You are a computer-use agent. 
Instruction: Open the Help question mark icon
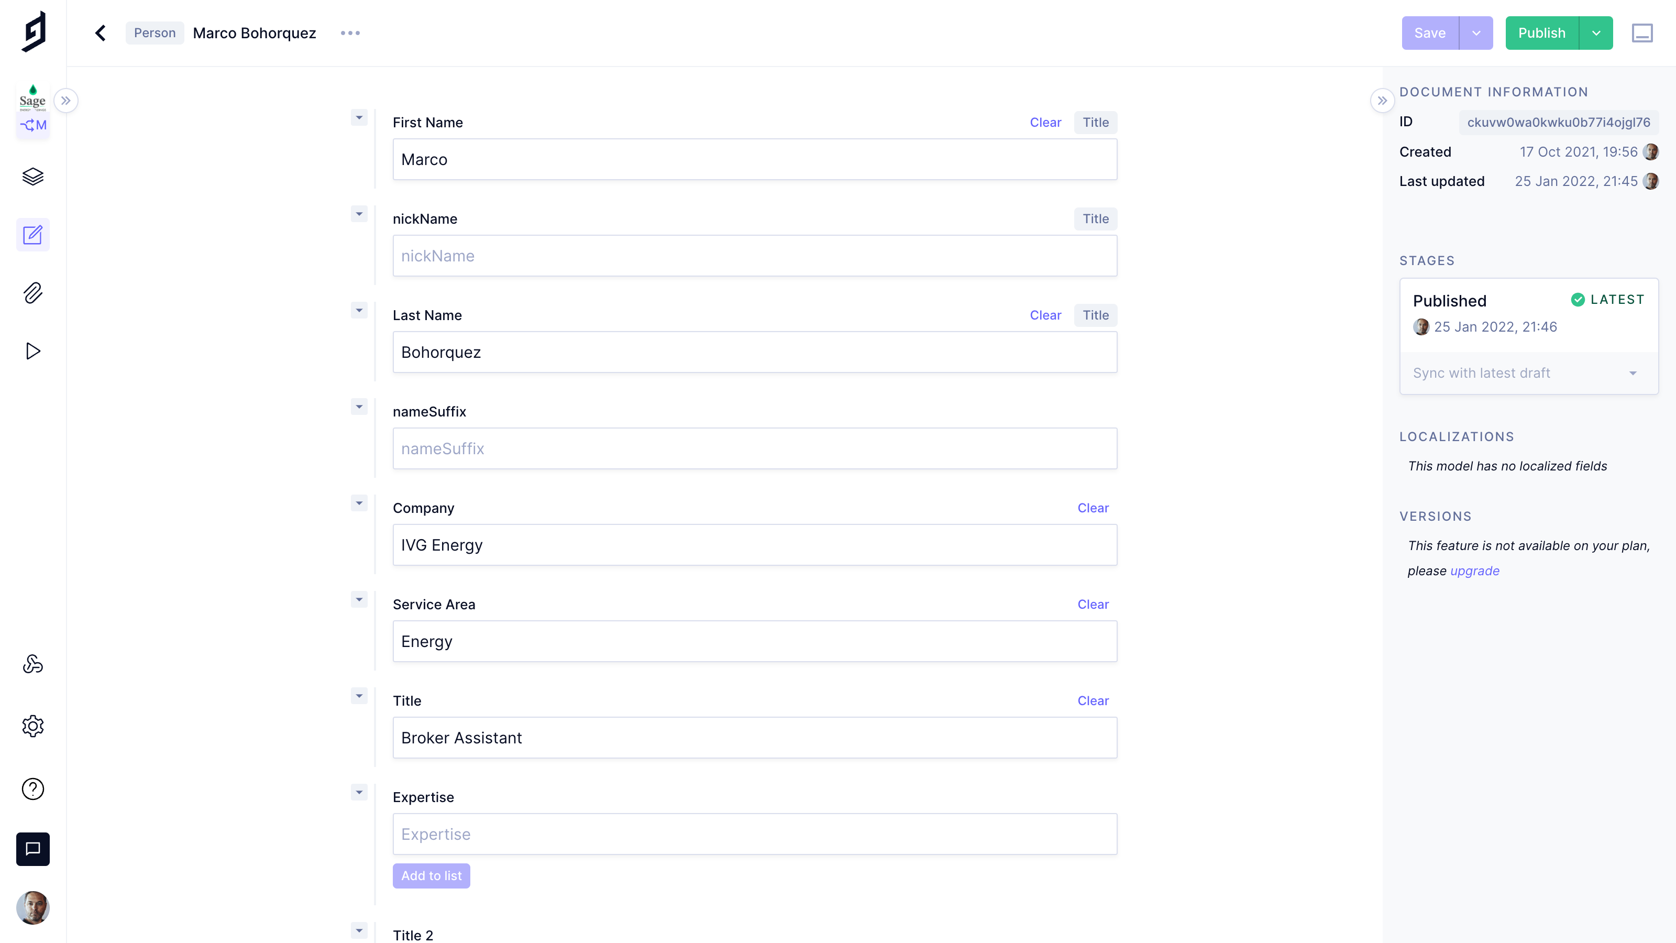click(x=32, y=789)
